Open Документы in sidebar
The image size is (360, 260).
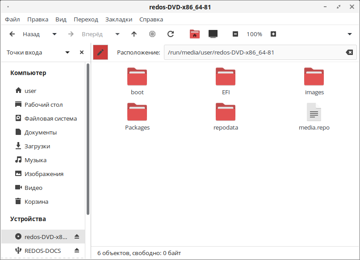pos(43,133)
